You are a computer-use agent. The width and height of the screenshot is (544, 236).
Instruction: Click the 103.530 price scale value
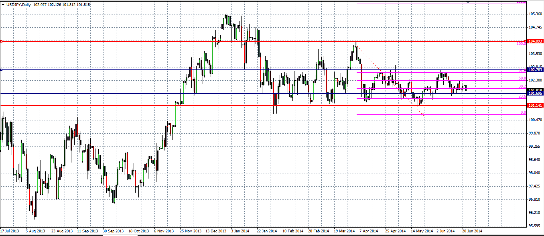coord(536,54)
